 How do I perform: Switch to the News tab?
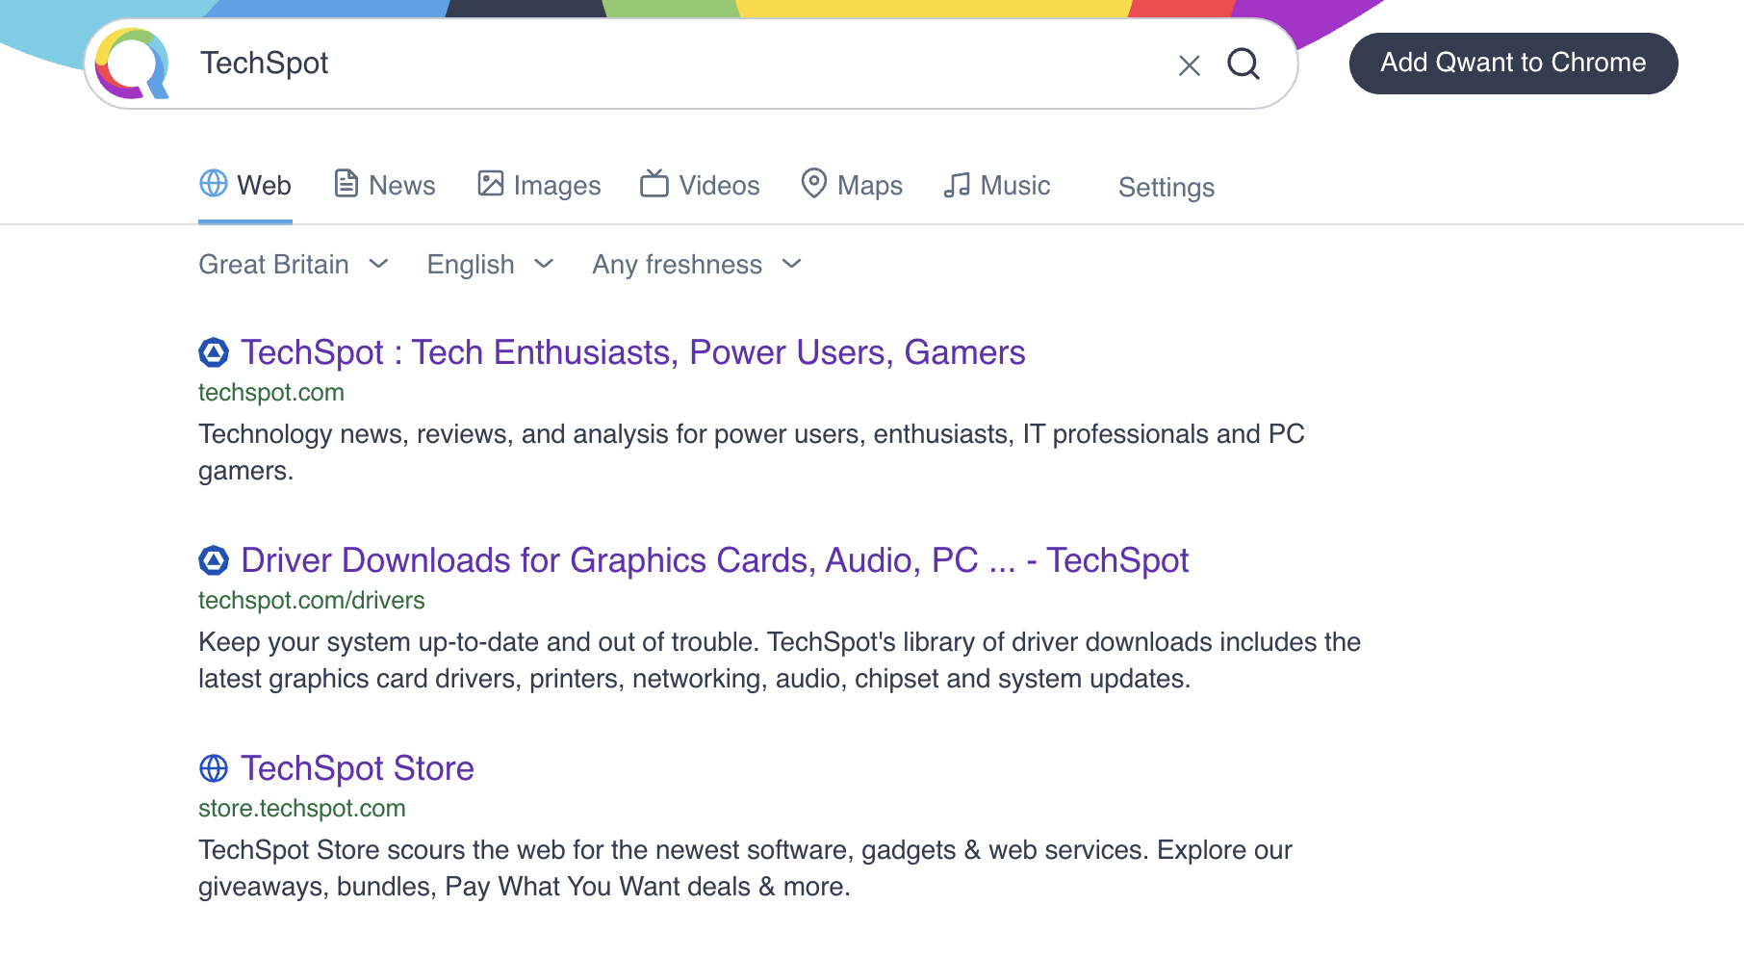click(x=384, y=185)
